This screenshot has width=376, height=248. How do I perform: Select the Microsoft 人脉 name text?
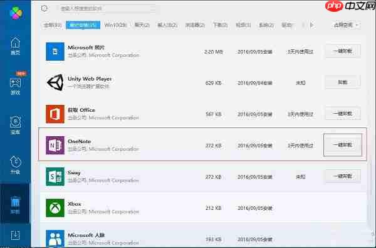86,236
